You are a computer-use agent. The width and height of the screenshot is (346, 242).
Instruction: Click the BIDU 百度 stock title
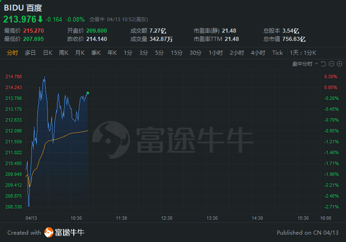(x=23, y=8)
